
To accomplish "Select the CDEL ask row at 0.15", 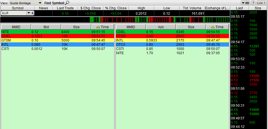I will 172,32.
